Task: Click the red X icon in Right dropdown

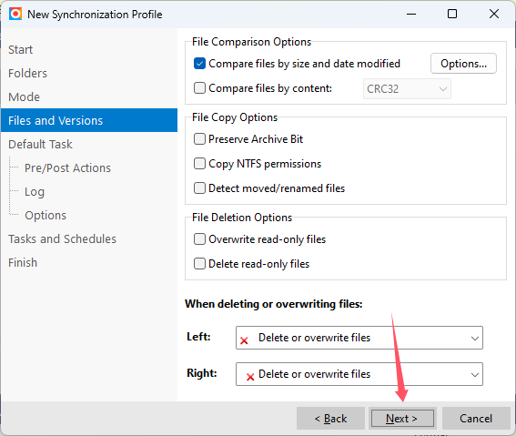Action: (x=250, y=377)
